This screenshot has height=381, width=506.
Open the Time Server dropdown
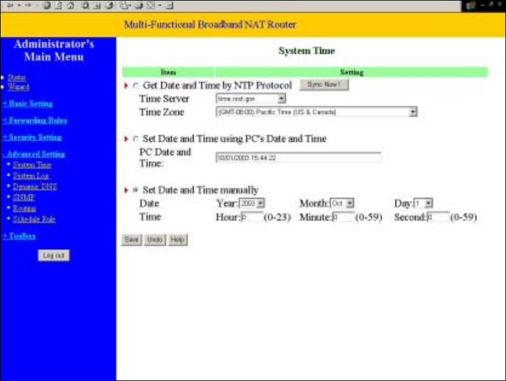point(281,99)
